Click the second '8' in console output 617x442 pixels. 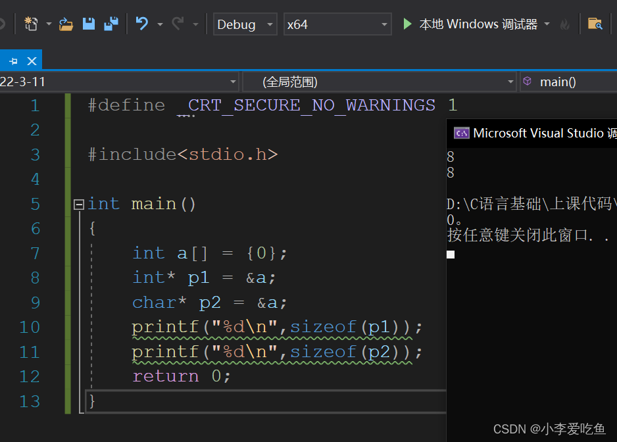[451, 172]
